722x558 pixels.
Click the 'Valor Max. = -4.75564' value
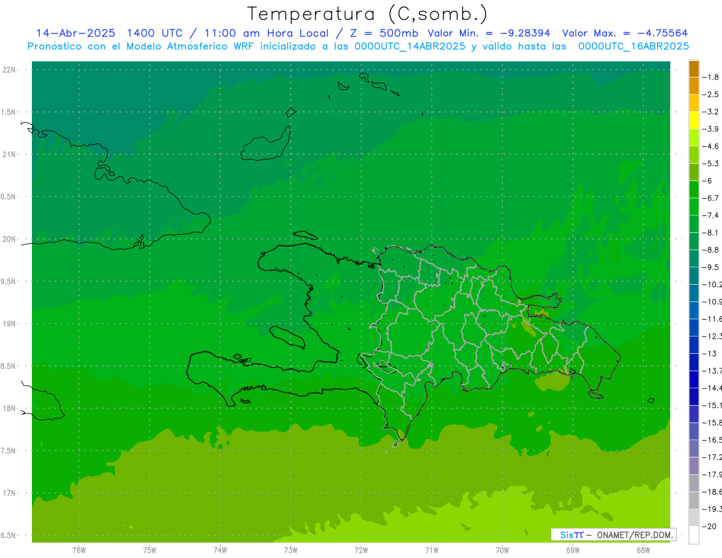[625, 34]
